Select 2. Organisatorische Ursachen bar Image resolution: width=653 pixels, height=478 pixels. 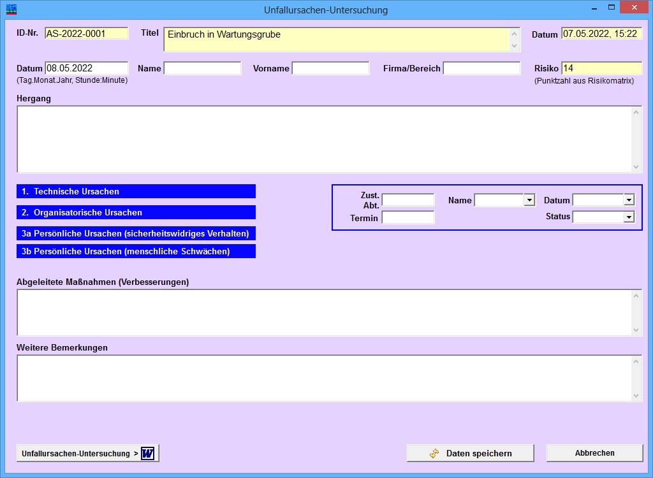136,212
